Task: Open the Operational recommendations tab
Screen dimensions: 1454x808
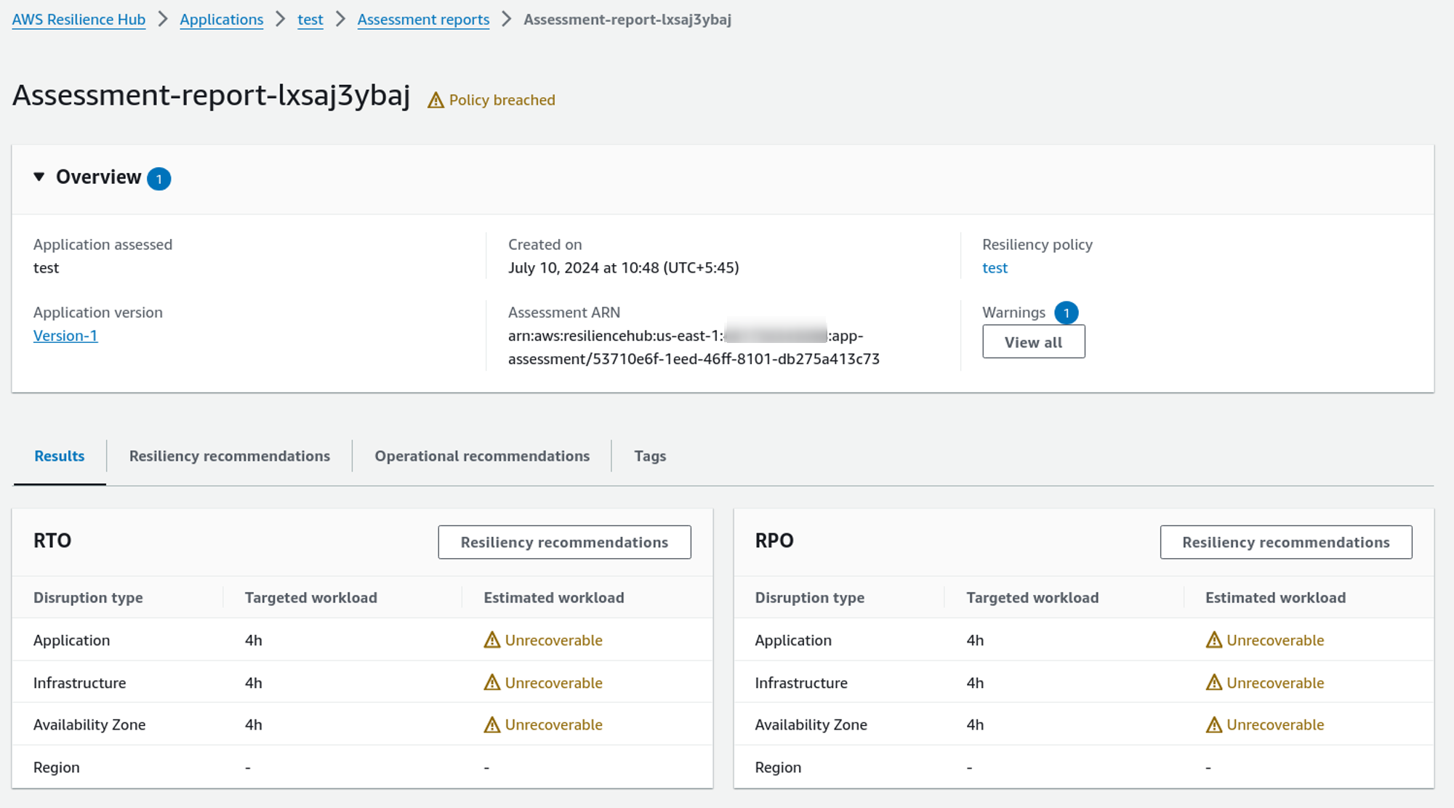Action: [x=482, y=456]
